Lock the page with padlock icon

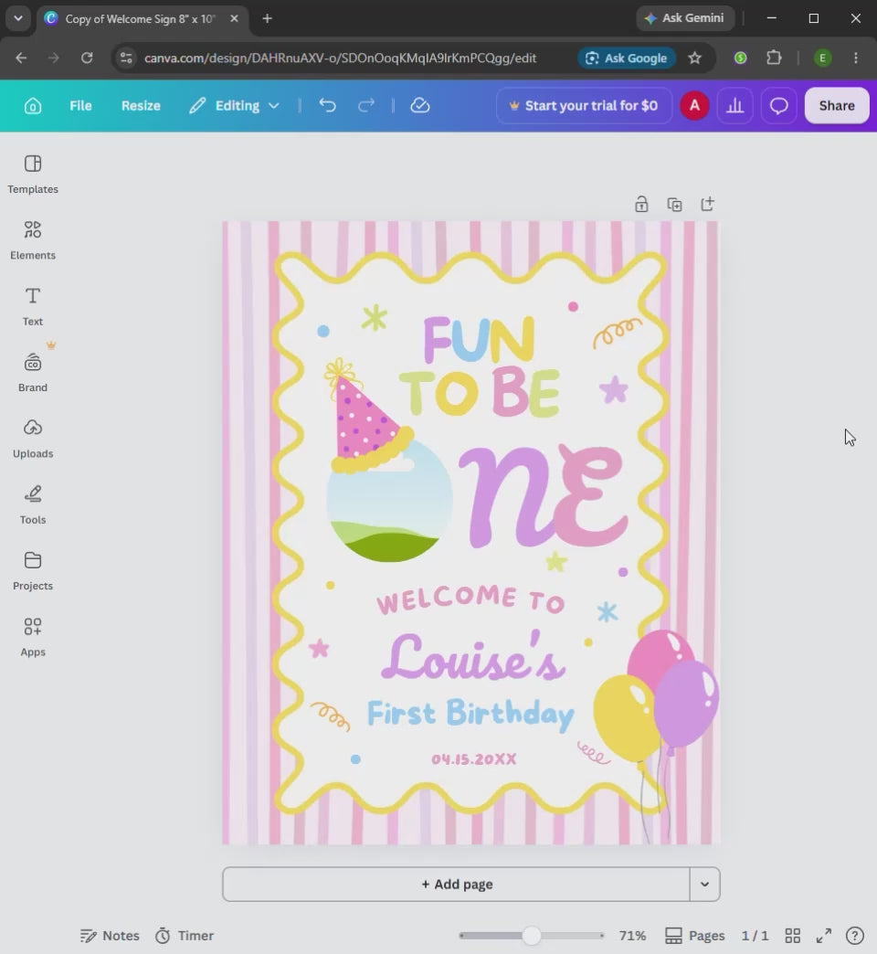click(x=641, y=205)
